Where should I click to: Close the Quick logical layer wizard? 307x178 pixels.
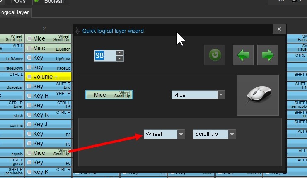[279, 29]
